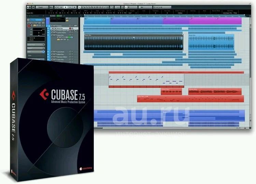Select the Split tool
This screenshot has height=184, width=256.
pyautogui.click(x=84, y=7)
